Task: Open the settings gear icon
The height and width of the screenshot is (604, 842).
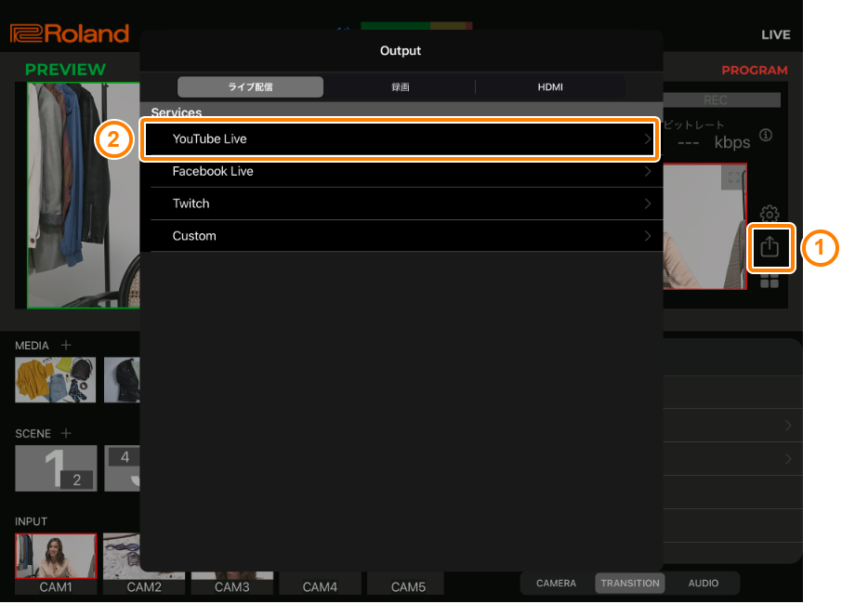Action: (770, 213)
